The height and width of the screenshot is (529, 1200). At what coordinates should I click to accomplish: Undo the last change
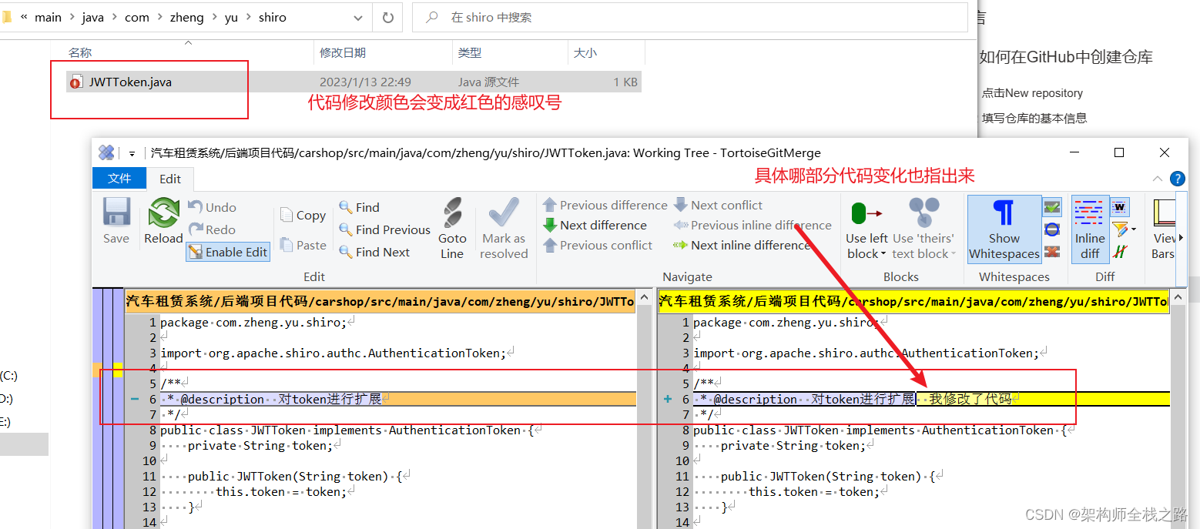coord(213,207)
